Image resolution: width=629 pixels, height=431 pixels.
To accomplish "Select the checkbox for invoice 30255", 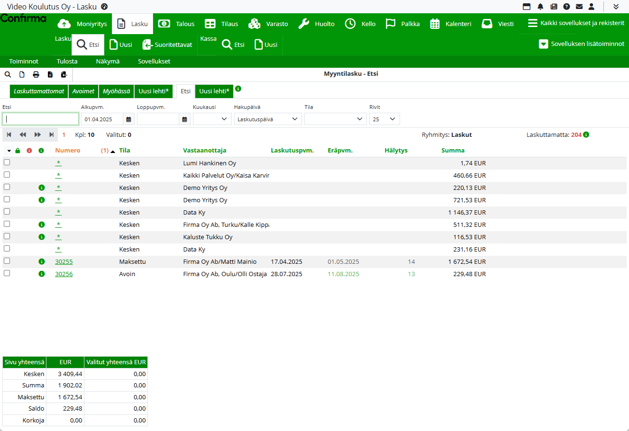I will (x=7, y=261).
